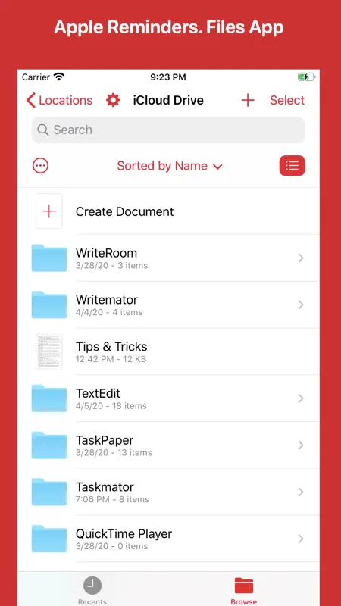Open the circled ellipsis more options

pos(40,166)
